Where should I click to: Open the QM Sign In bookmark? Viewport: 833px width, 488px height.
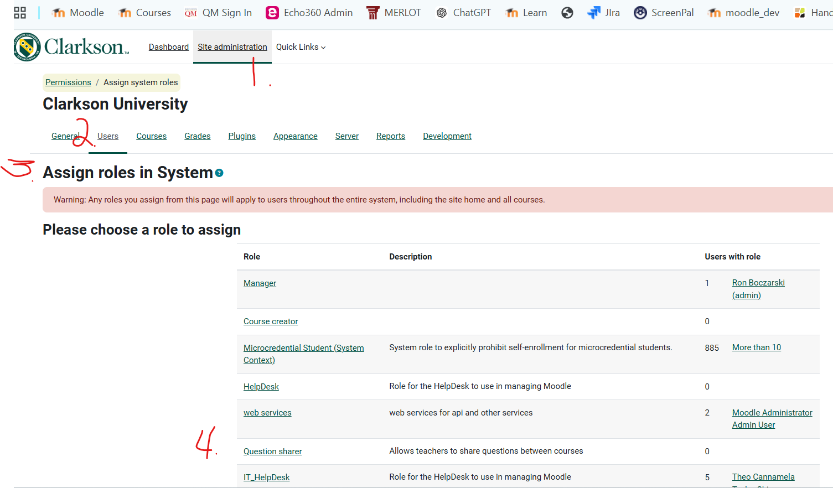click(x=218, y=13)
